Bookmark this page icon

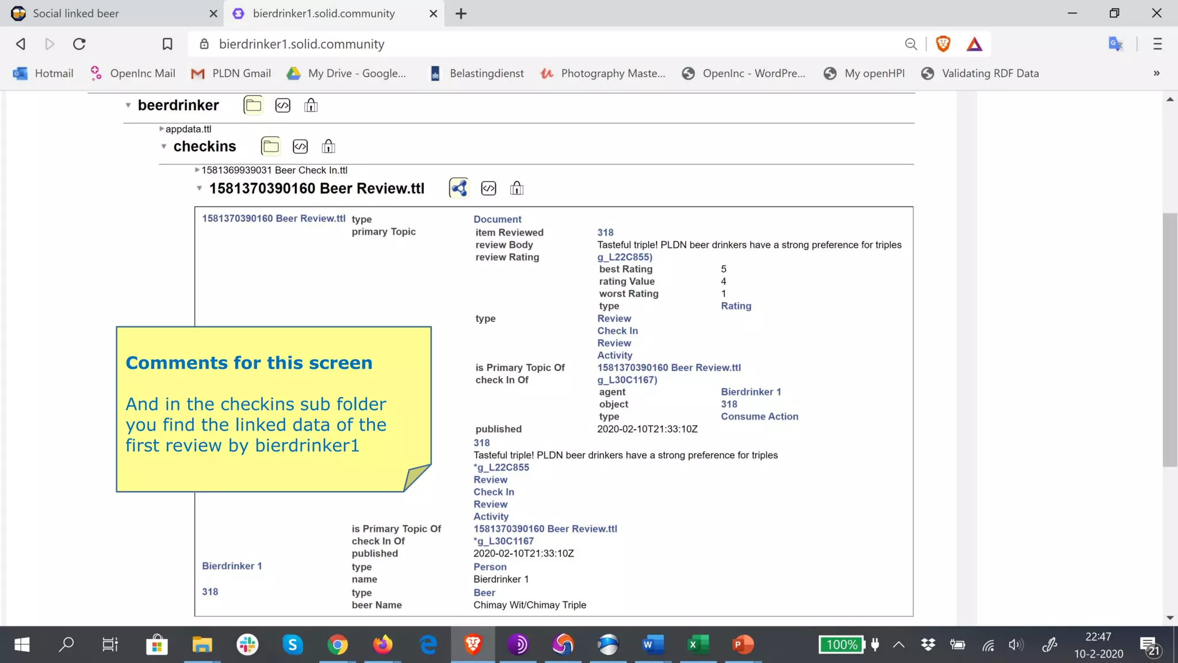click(167, 44)
